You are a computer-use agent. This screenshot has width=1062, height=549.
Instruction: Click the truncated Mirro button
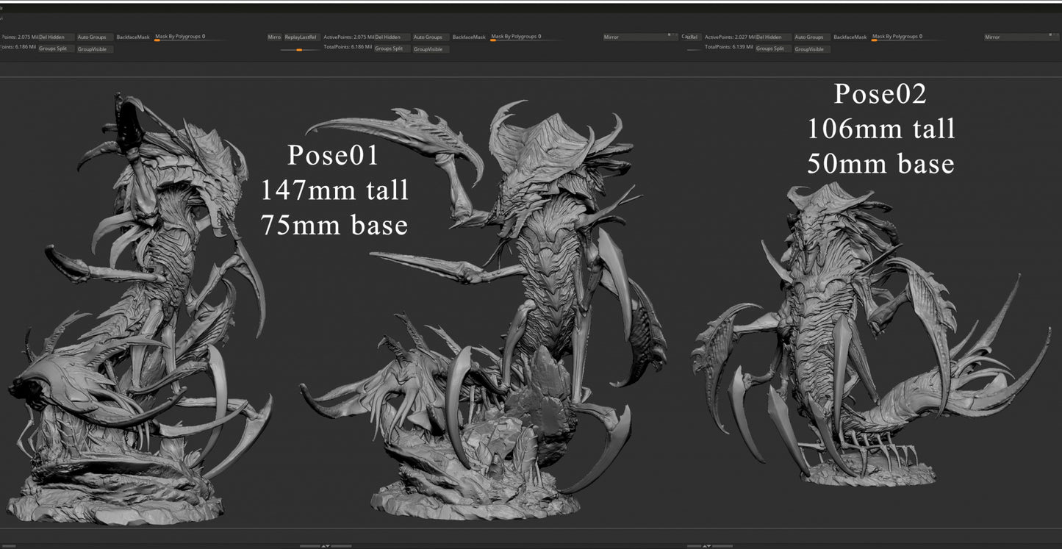point(273,37)
